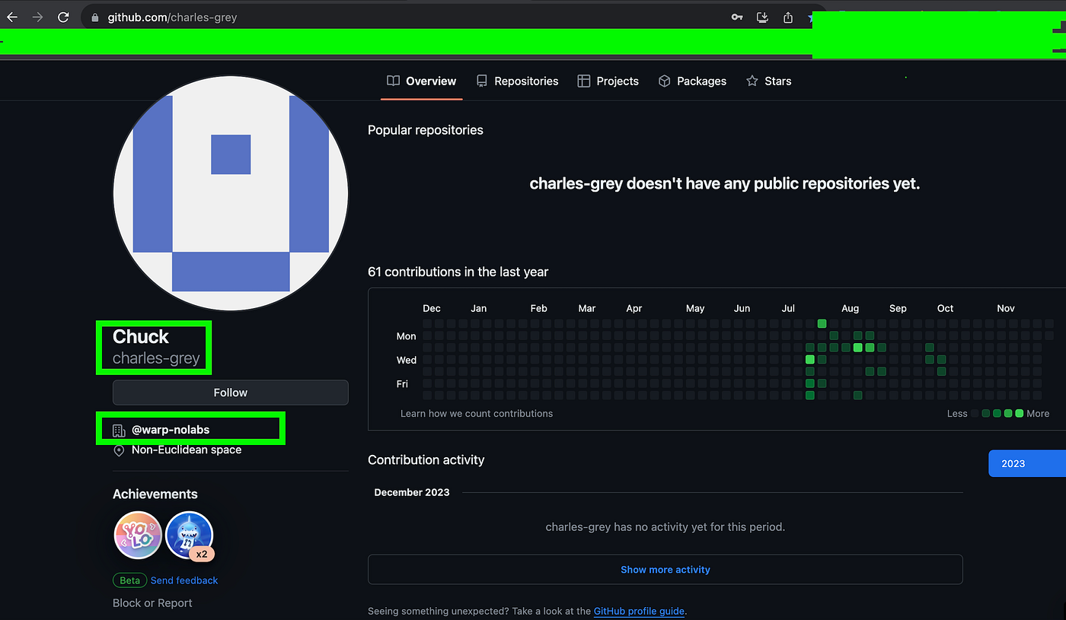The image size is (1066, 620).
Task: Click the site lock icon in address bar
Action: pyautogui.click(x=94, y=17)
